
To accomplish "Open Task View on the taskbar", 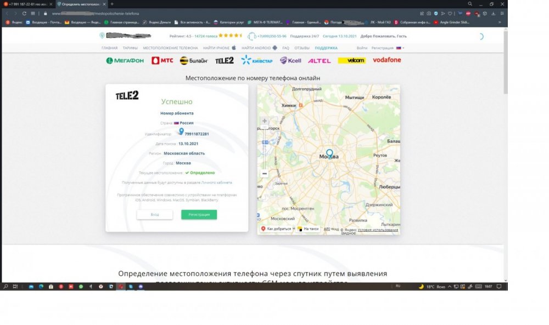I will coord(15,287).
